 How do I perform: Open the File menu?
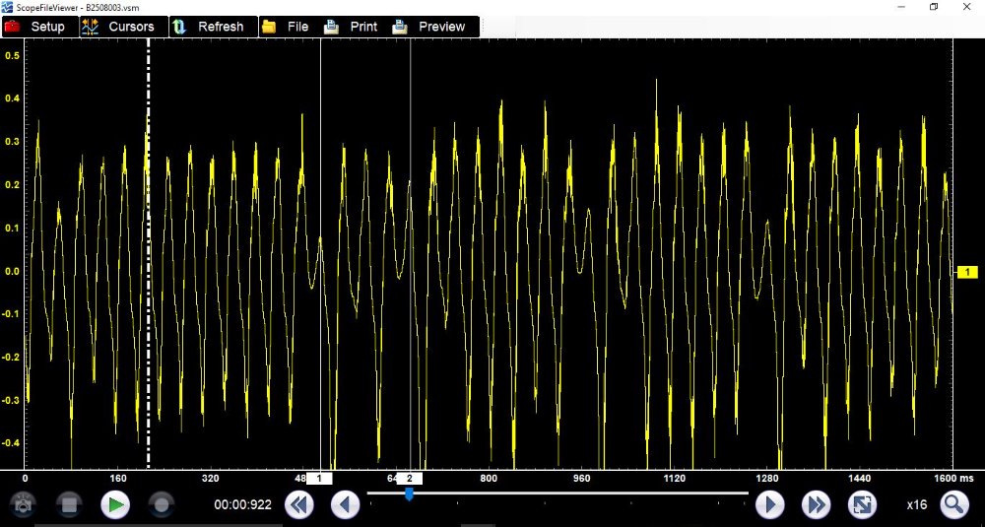coord(286,27)
